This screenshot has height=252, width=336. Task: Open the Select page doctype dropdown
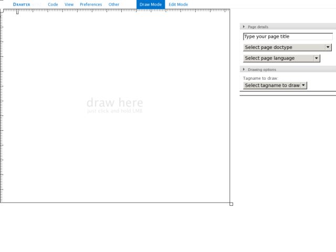287,47
